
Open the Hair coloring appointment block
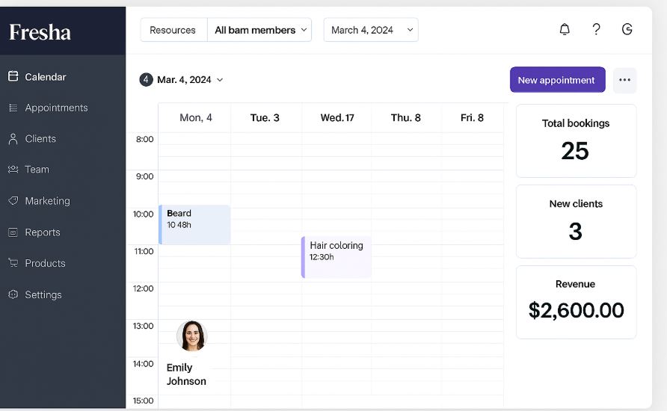click(x=336, y=257)
